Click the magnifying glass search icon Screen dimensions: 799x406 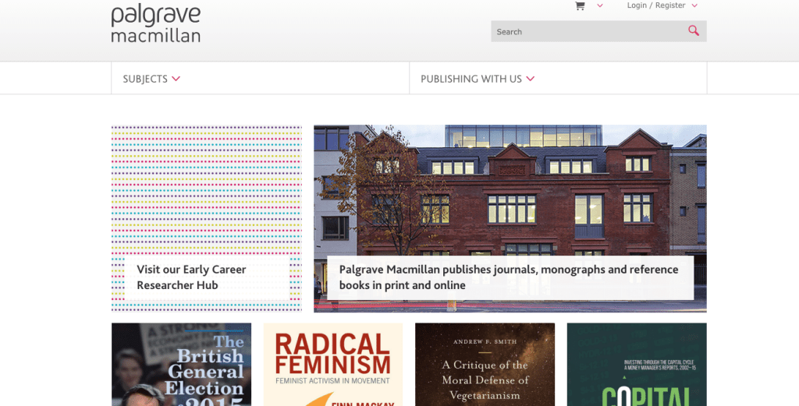(694, 31)
